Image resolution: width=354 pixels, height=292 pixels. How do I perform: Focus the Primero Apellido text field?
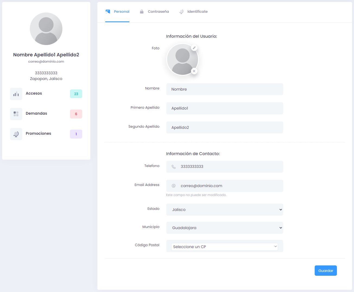(x=224, y=108)
